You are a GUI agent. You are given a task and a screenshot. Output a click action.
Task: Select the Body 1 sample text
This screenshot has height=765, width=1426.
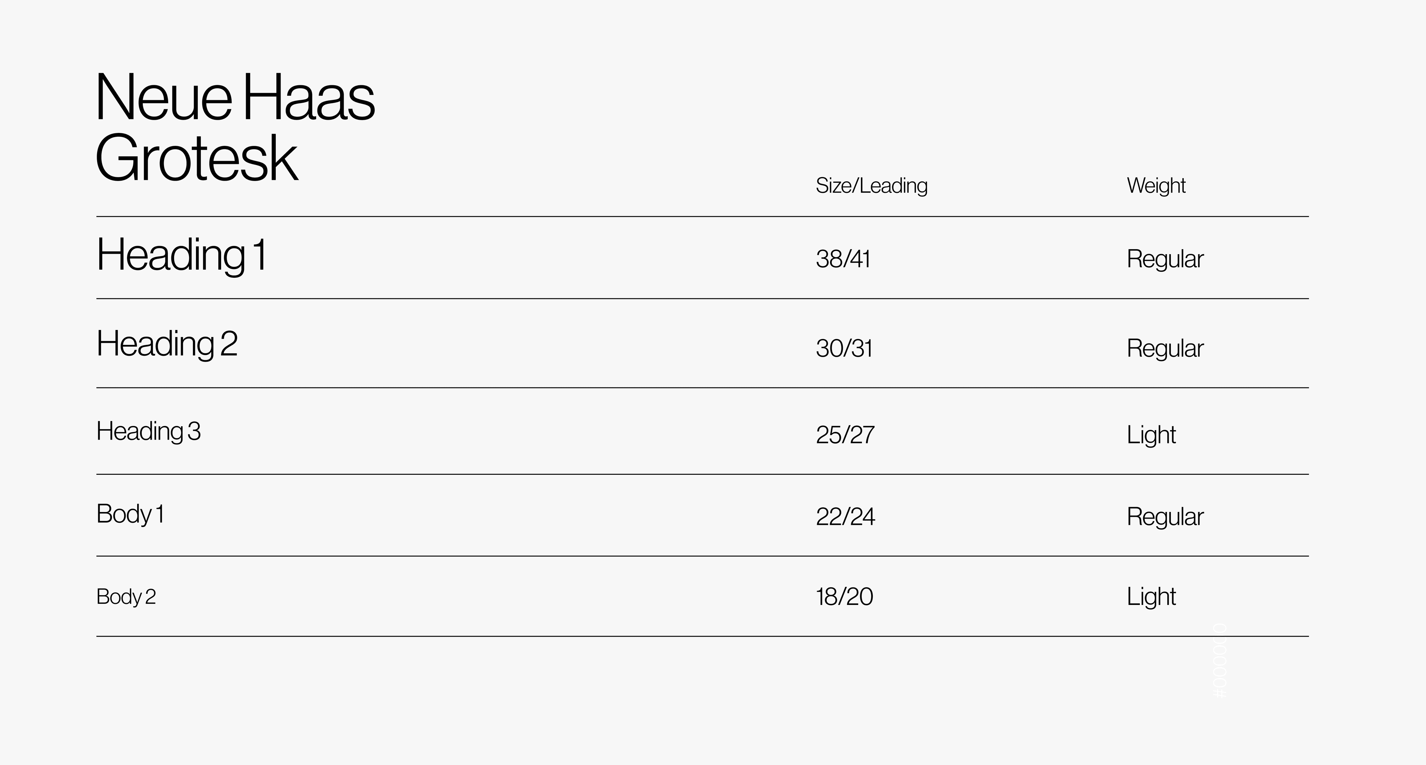[130, 514]
